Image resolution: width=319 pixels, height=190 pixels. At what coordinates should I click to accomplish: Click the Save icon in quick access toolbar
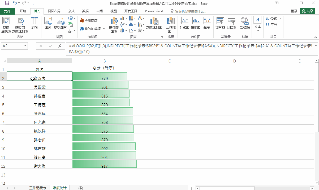7,3
